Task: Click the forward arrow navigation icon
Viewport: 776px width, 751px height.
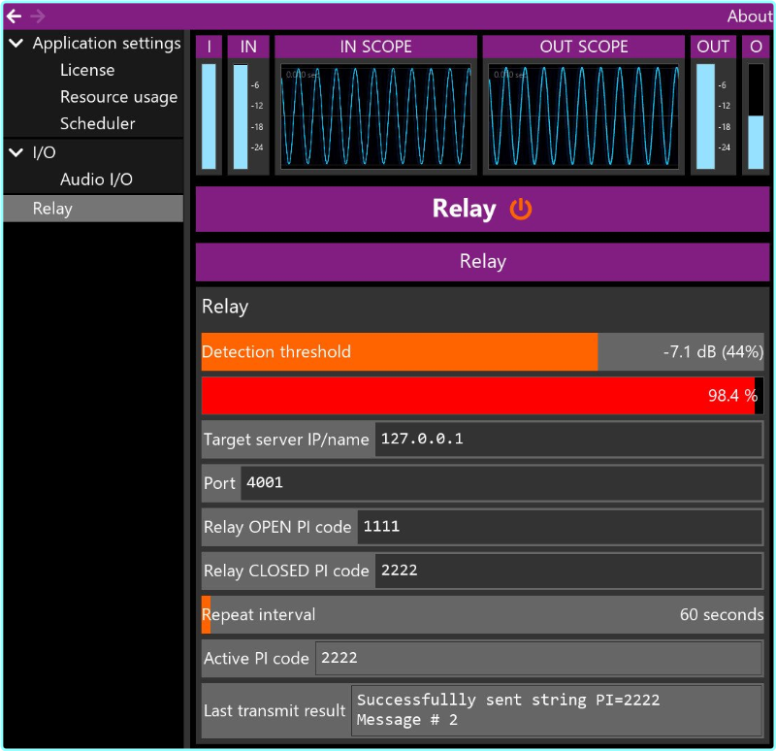Action: [38, 16]
